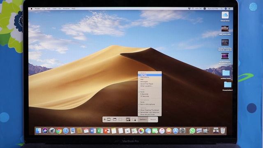Open Microsoft Word from the Dock
The height and width of the screenshot is (148, 263).
coord(93,131)
